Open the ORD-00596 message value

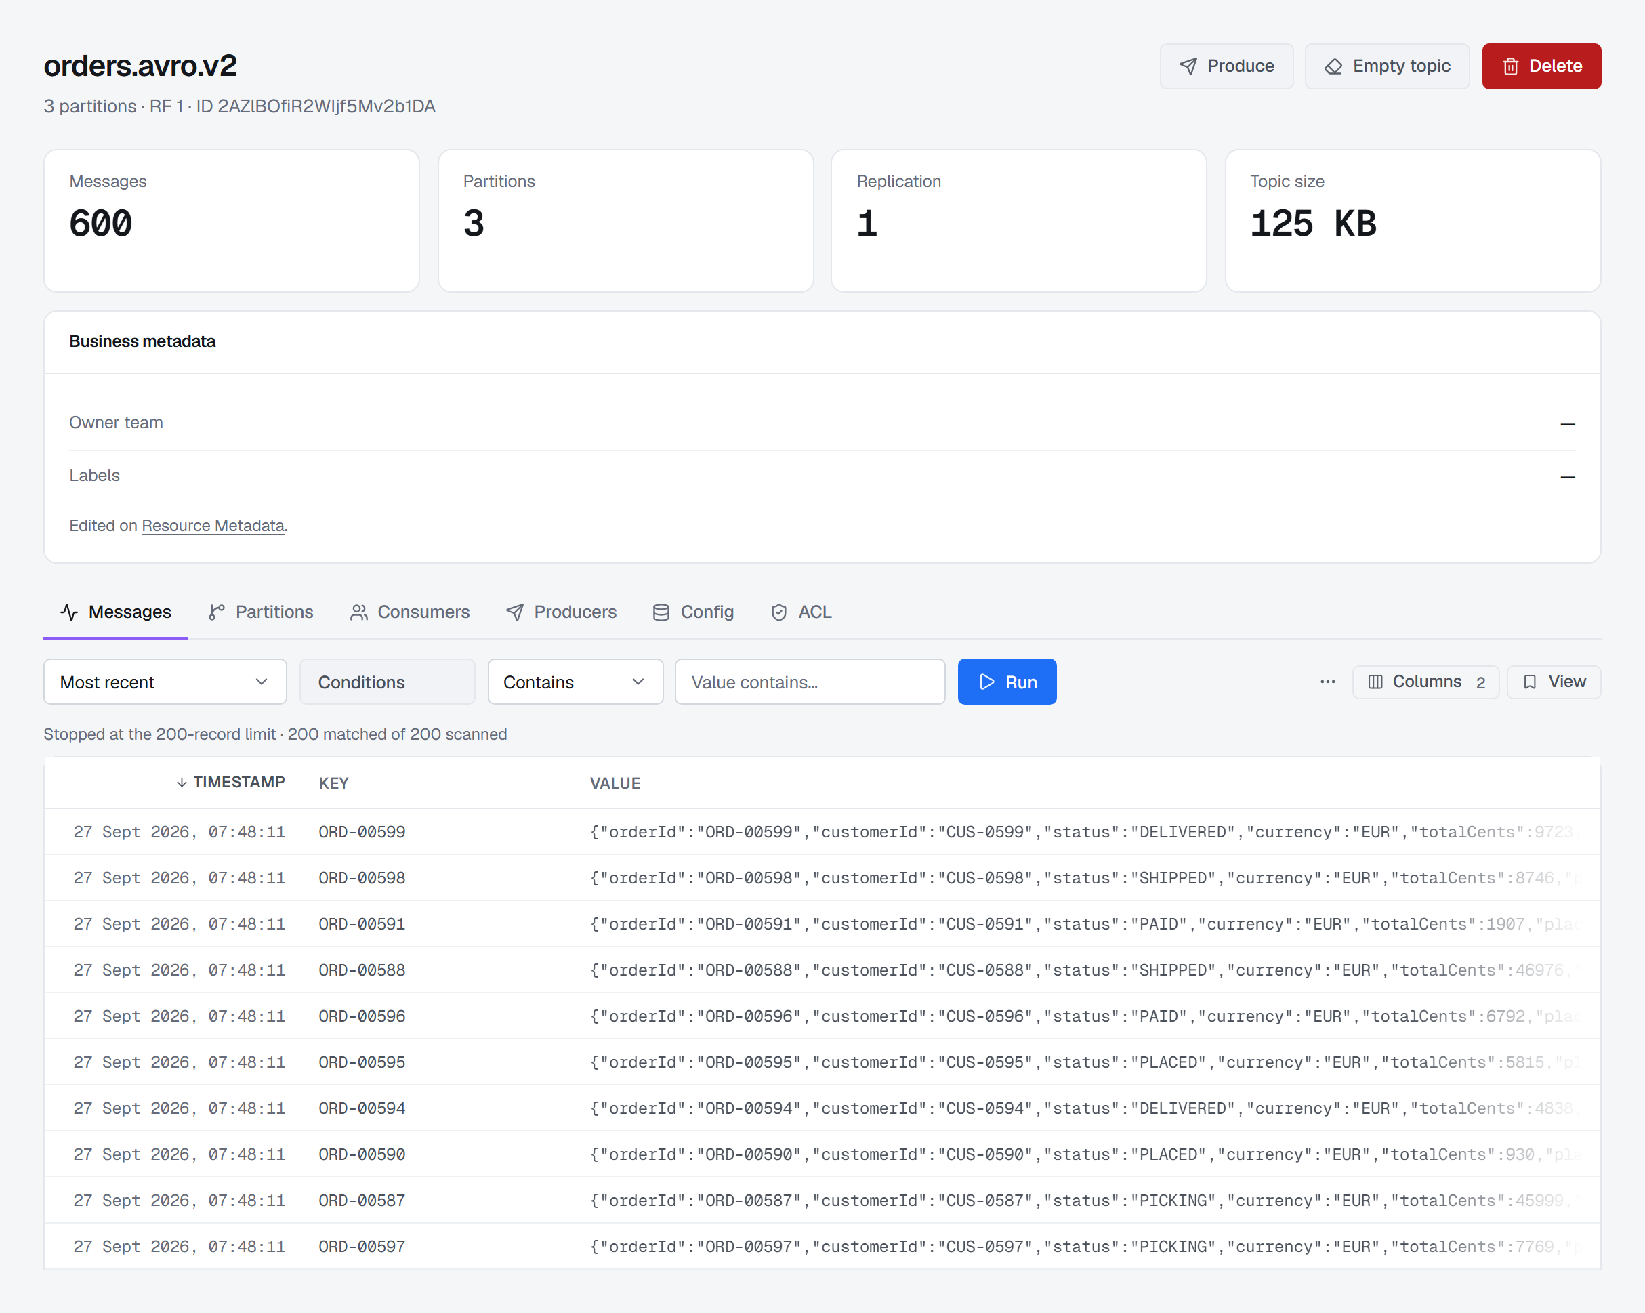click(x=1083, y=1016)
